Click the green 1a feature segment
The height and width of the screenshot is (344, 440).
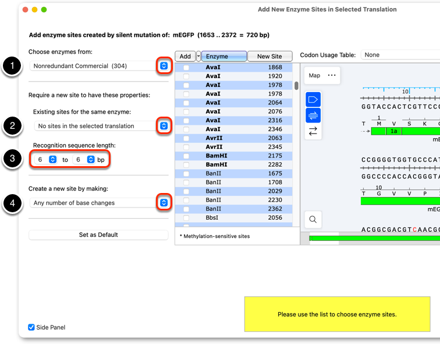pos(393,131)
